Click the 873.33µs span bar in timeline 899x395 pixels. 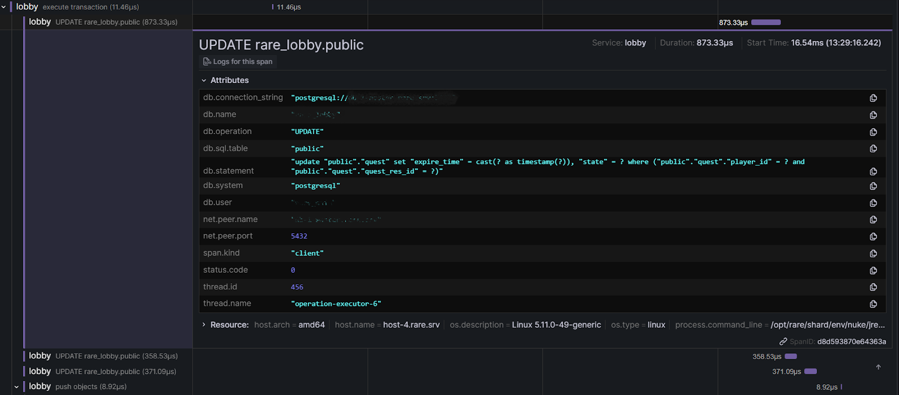coord(766,22)
